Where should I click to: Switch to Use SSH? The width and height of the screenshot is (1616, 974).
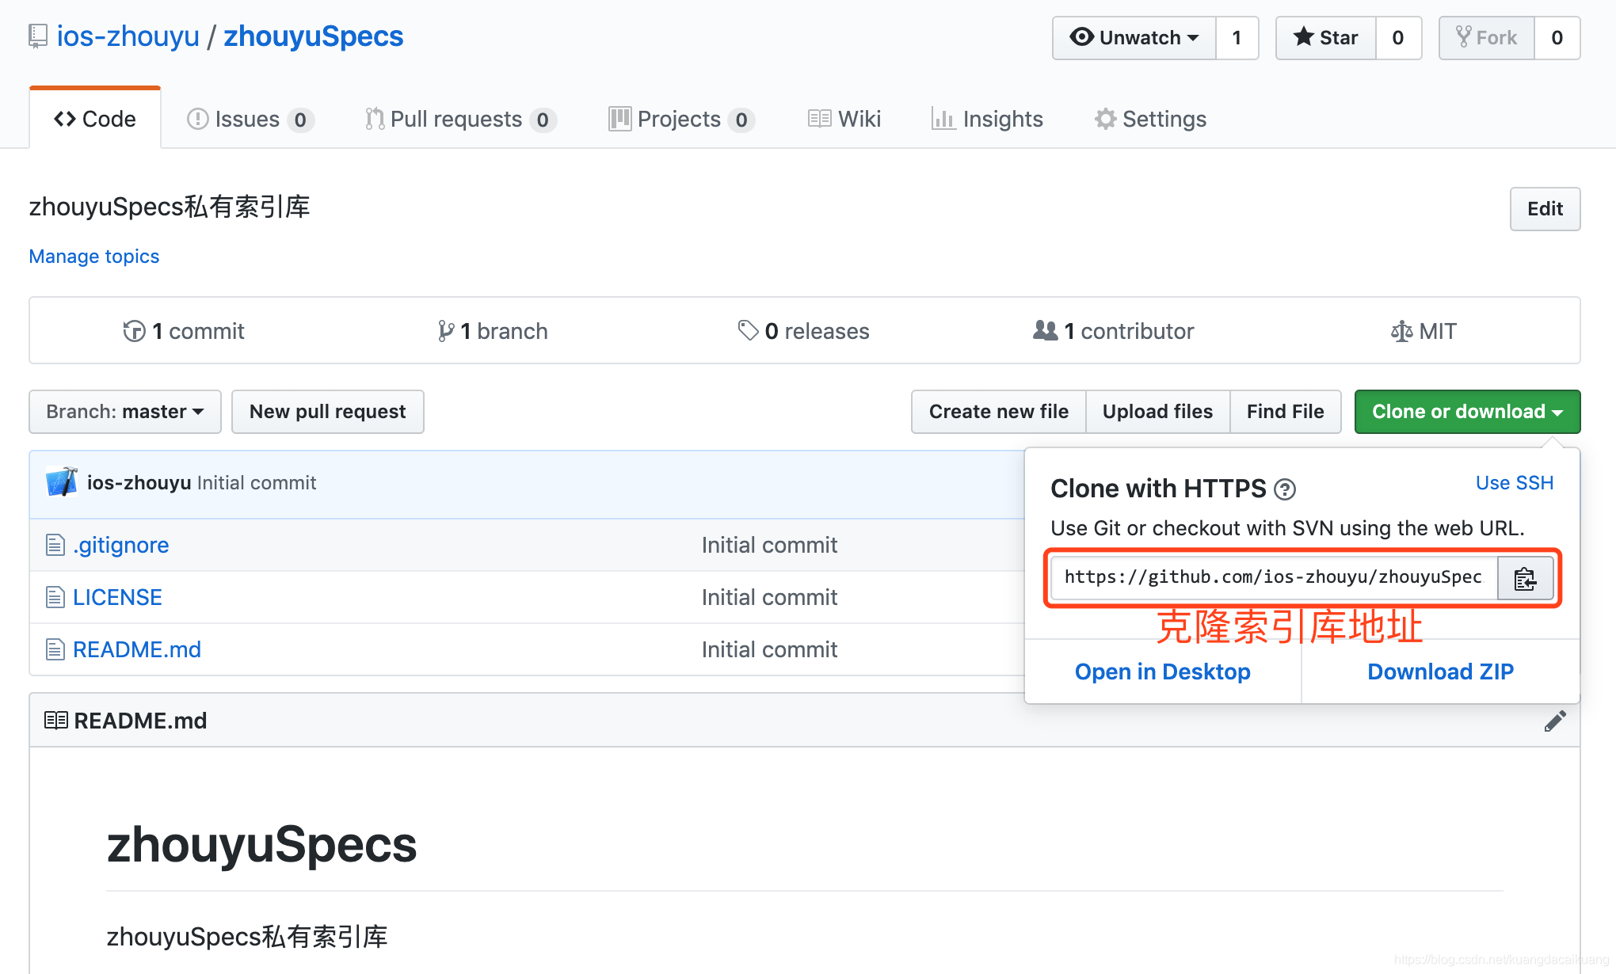click(x=1515, y=483)
